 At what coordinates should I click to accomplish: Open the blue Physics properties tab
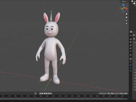131,62
